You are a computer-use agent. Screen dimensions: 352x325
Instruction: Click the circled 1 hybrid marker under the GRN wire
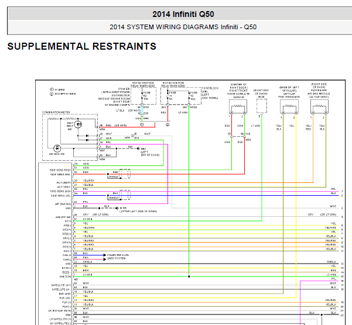pos(142,125)
